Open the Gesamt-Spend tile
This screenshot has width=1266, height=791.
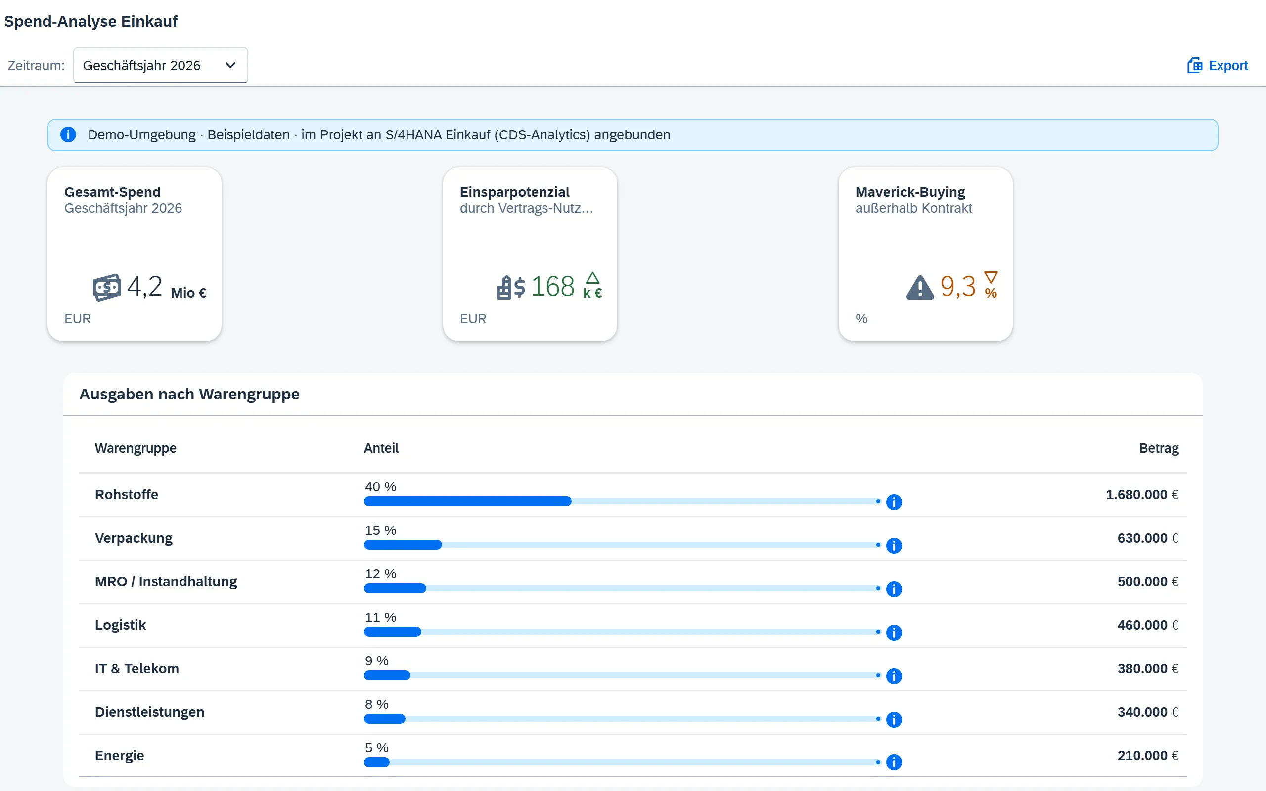pyautogui.click(x=135, y=254)
